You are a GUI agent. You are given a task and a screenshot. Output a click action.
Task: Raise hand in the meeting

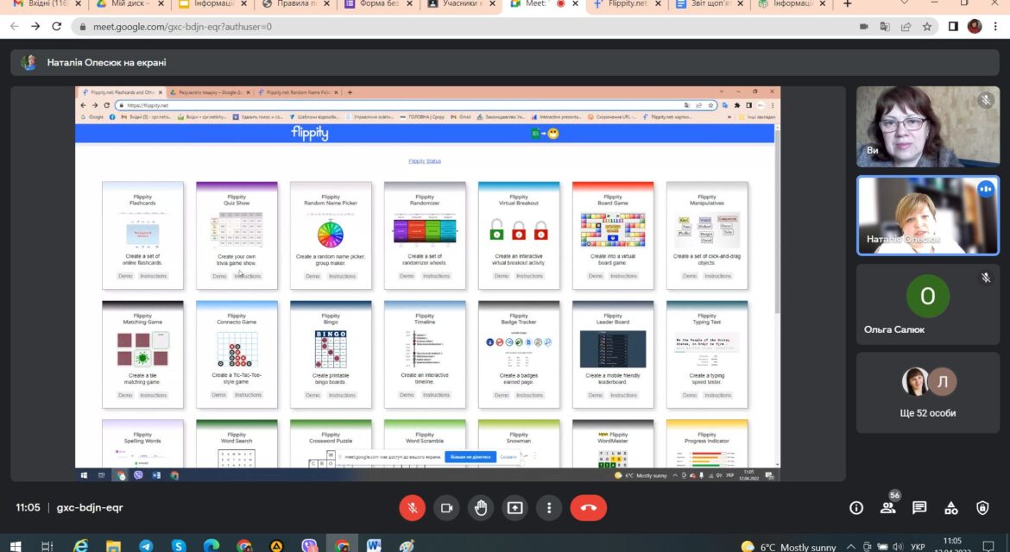tap(481, 508)
